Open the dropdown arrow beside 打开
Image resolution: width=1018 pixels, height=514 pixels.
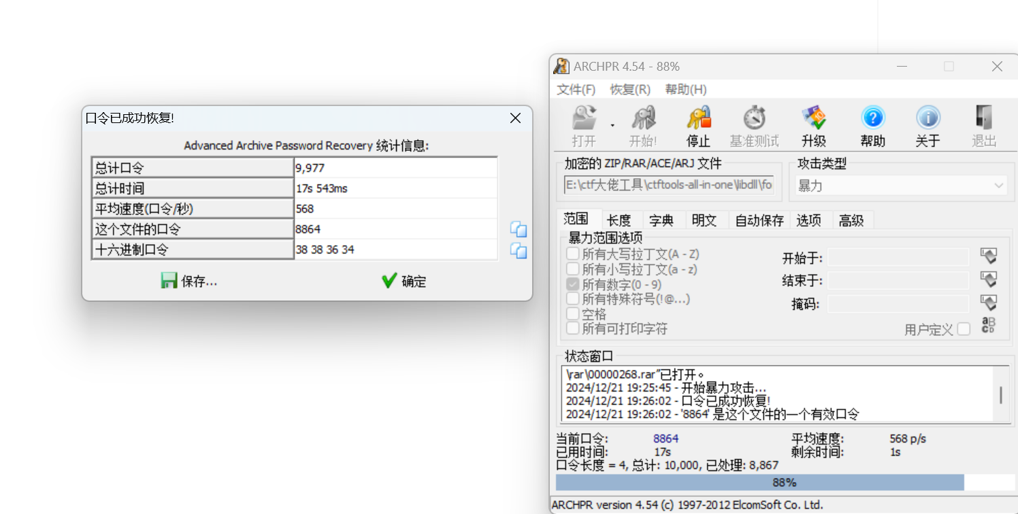click(612, 125)
